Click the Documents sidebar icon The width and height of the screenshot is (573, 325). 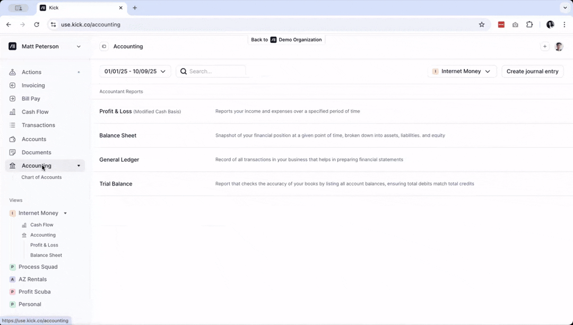[12, 152]
